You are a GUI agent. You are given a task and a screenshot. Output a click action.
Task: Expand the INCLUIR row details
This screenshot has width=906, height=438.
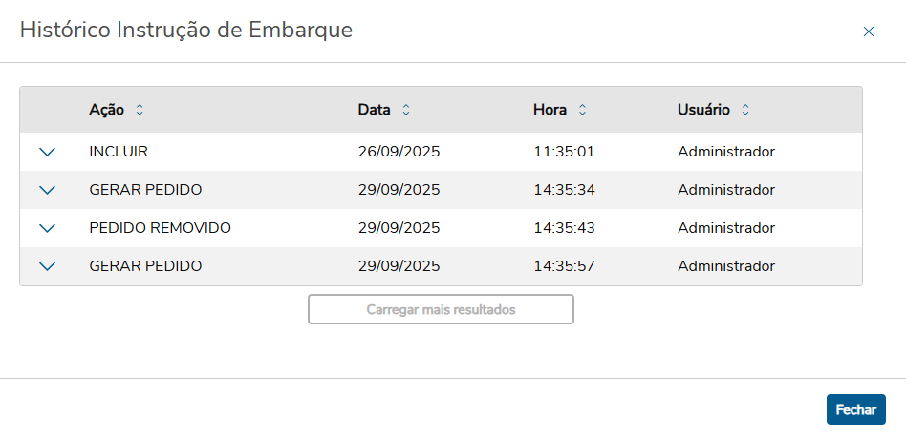click(x=48, y=152)
